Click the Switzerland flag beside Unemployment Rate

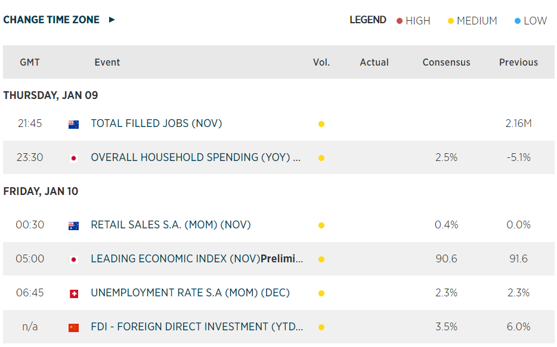click(74, 293)
